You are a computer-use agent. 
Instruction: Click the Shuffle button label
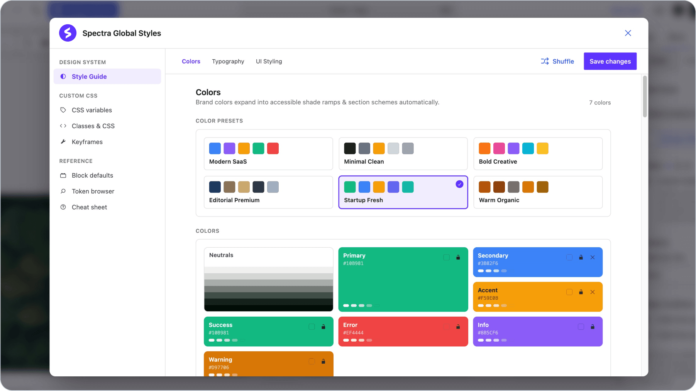(x=563, y=61)
